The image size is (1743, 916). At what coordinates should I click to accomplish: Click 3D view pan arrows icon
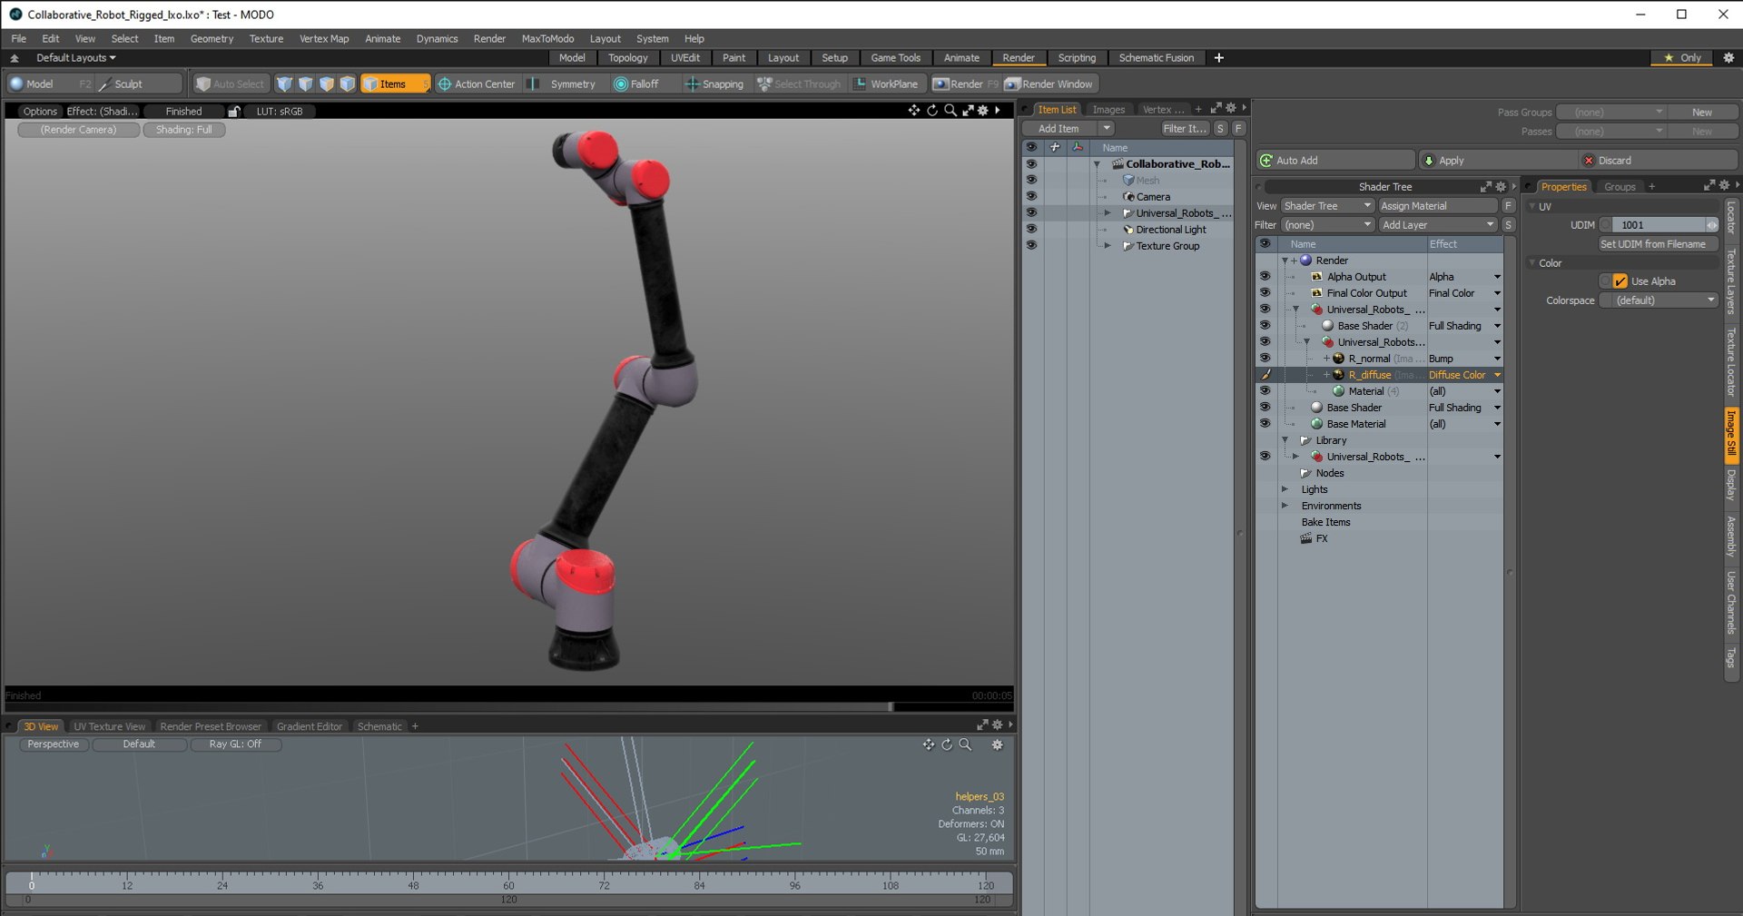tap(928, 744)
